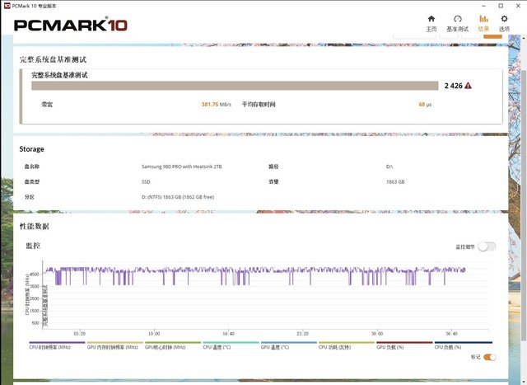Click the score value 2 426
527x385 pixels.
tap(454, 86)
